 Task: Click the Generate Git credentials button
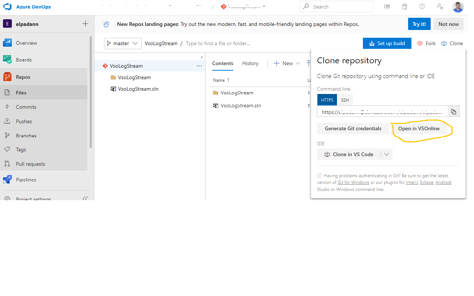click(353, 128)
